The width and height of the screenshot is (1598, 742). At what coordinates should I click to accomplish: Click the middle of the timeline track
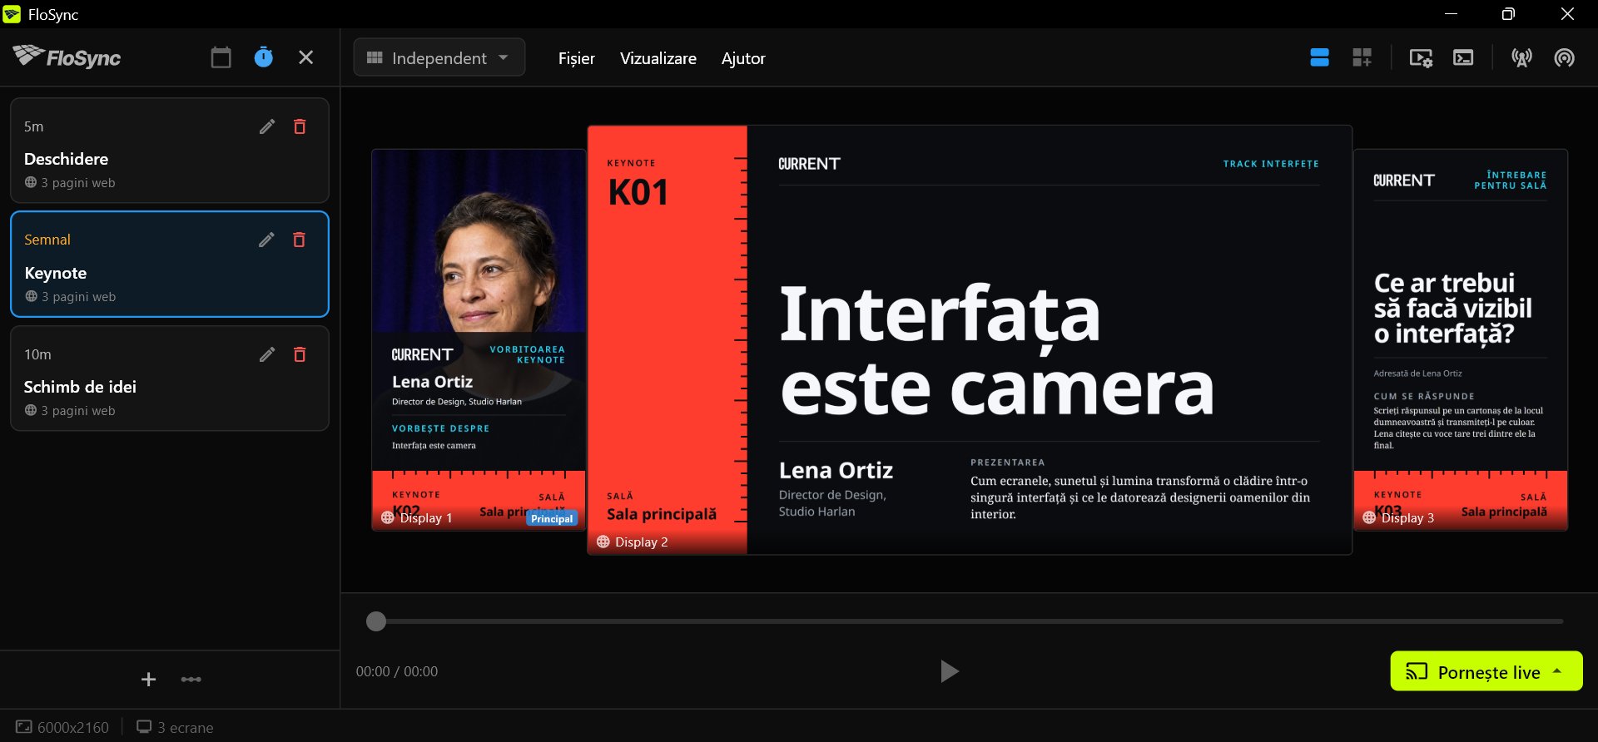coord(970,621)
